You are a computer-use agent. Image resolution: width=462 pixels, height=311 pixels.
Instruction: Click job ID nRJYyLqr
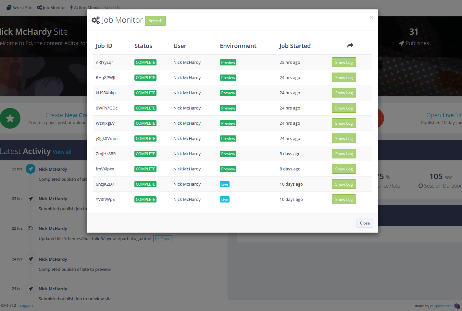click(104, 63)
